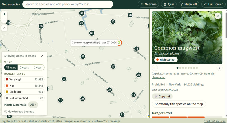Open the How to read the map info

point(19,112)
